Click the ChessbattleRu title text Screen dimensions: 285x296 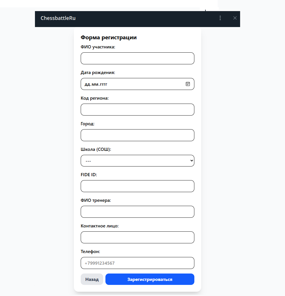(x=58, y=18)
